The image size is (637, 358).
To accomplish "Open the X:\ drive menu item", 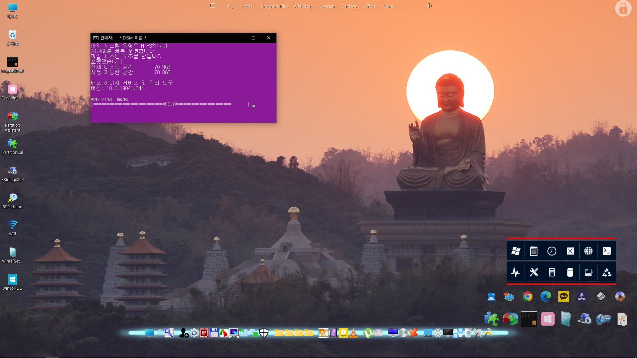I will (230, 6).
